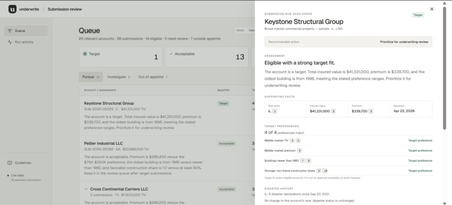
Task: Click the Appetite column header
Action: click(223, 90)
